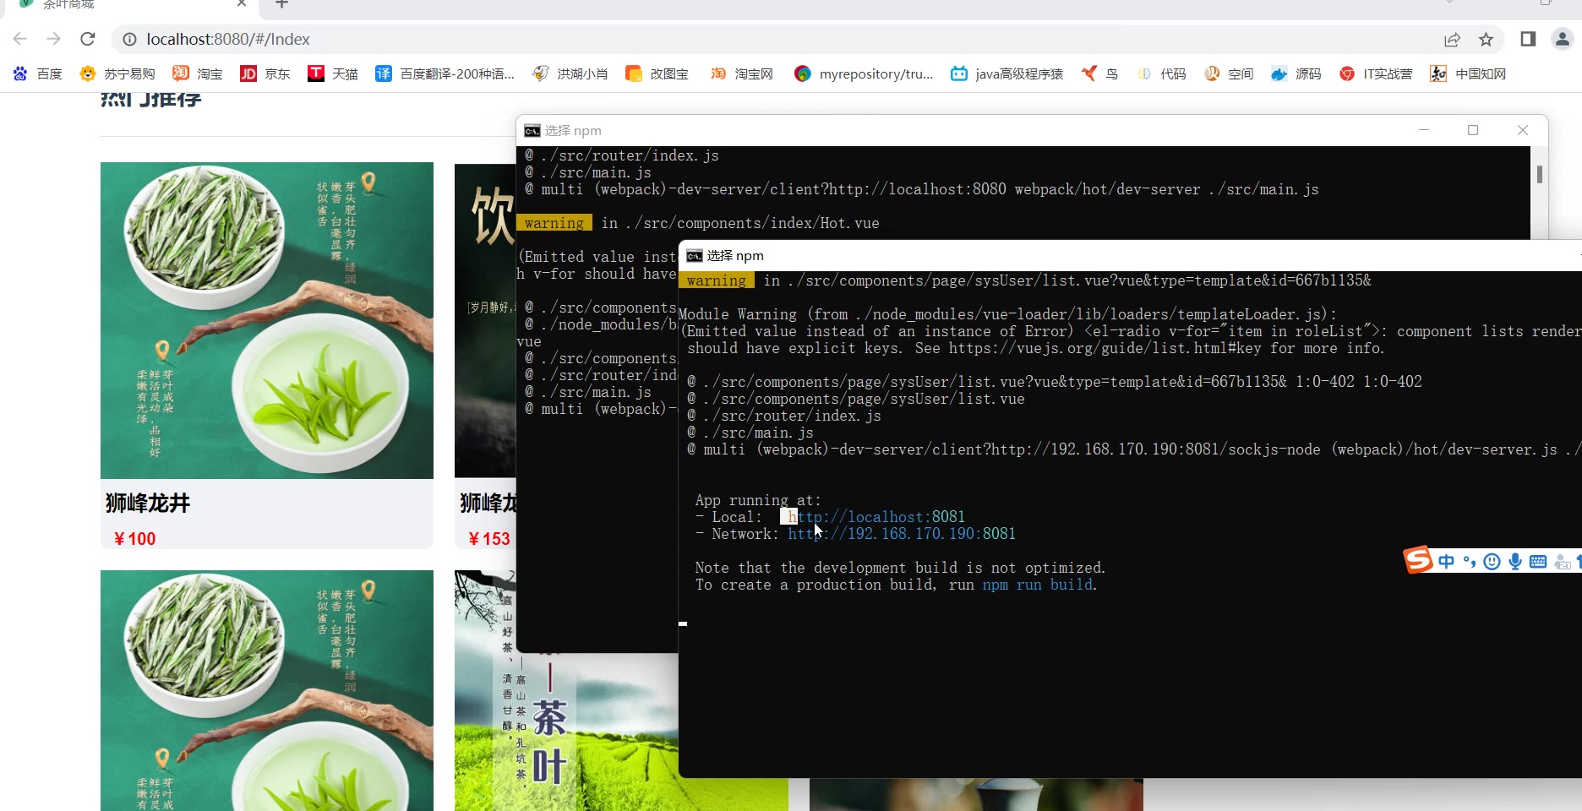Viewport: 1582px width, 811px height.
Task: Open a new browser tab
Action: click(281, 4)
